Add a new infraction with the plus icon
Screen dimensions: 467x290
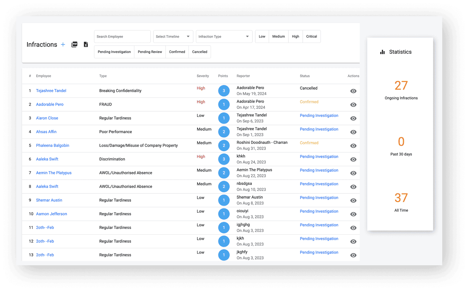63,44
